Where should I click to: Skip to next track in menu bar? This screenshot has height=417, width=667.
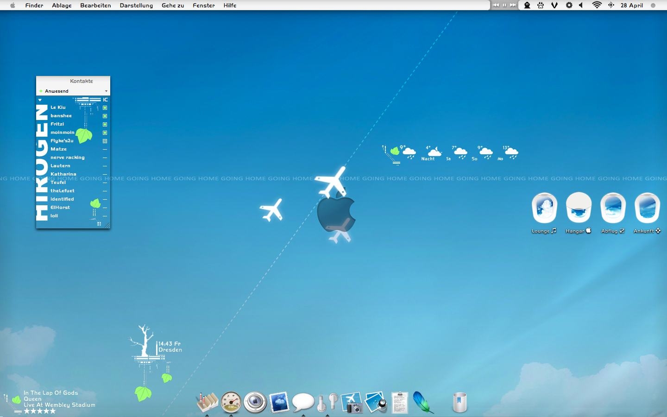point(513,5)
